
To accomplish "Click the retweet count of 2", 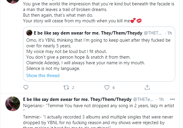I will pos(73,88).
